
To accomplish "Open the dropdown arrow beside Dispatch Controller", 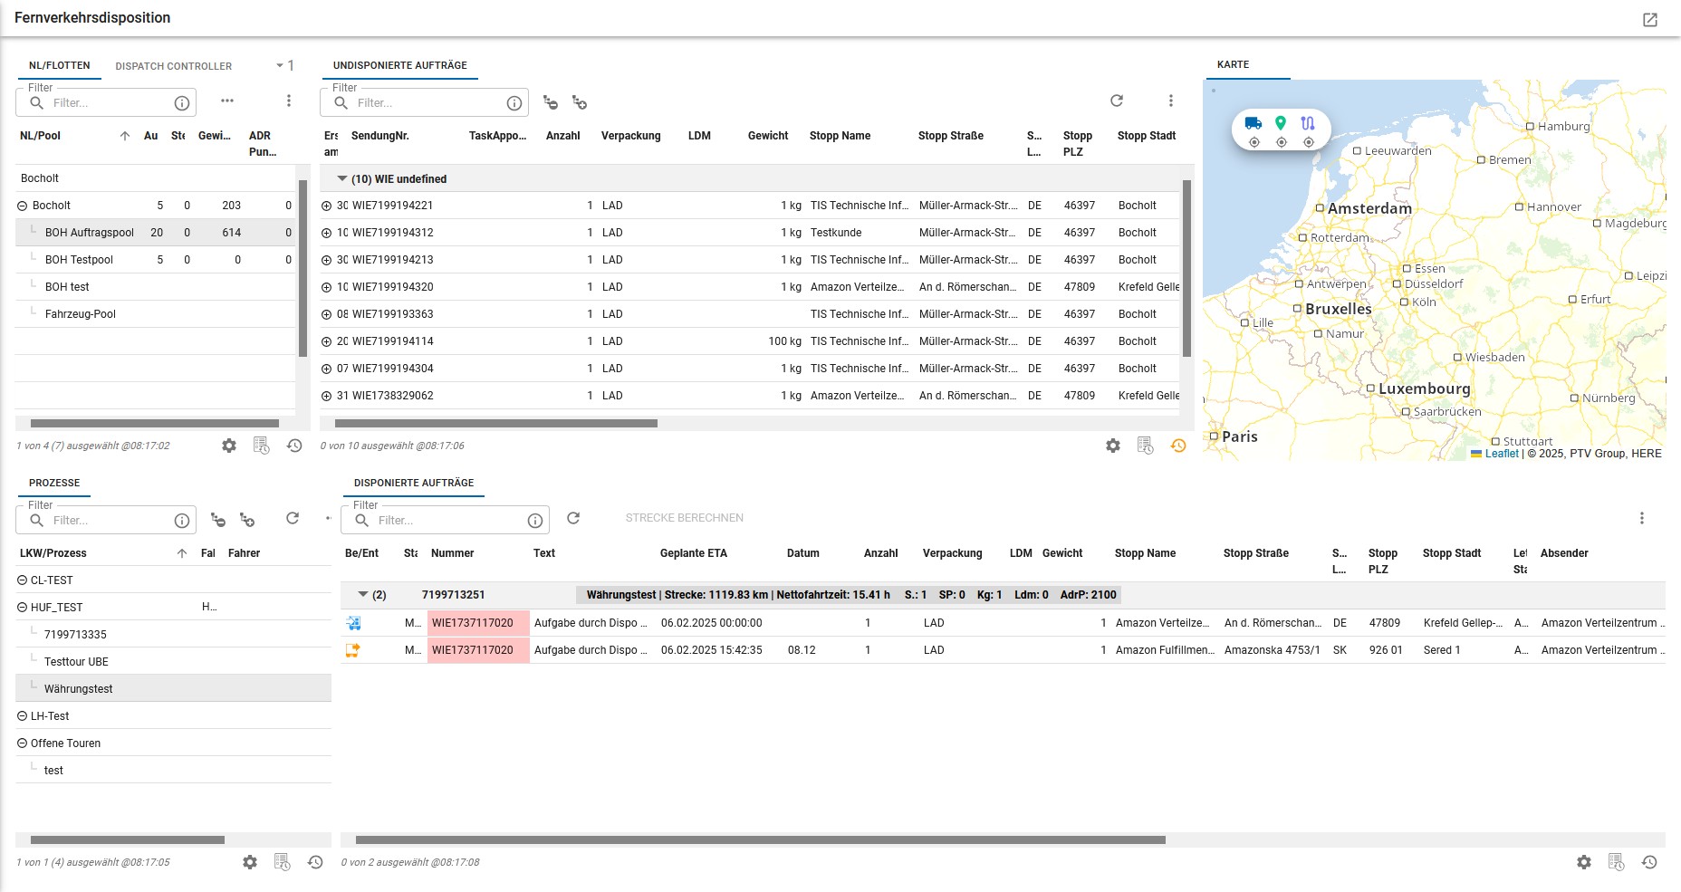I will coord(280,65).
